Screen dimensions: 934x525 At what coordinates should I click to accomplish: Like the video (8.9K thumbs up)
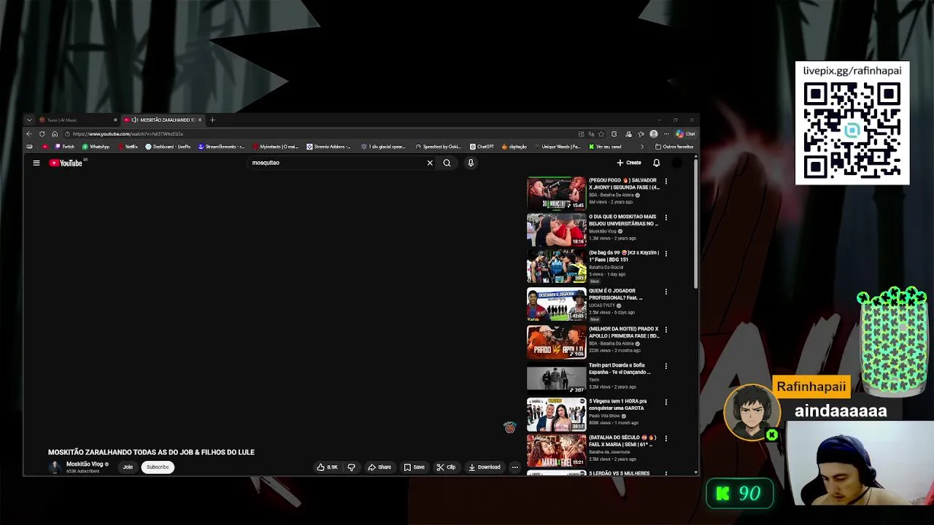327,467
